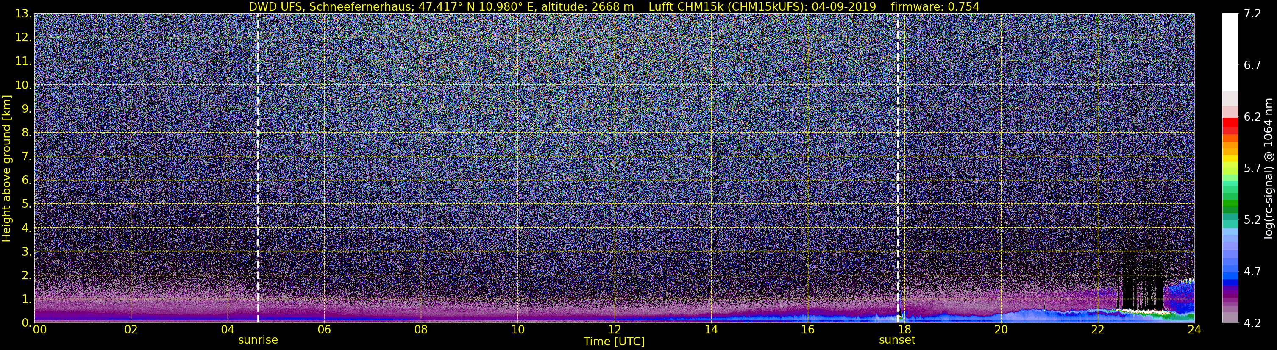The height and width of the screenshot is (350, 1277).
Task: Click the '10.' height tick label
Action: tap(23, 85)
